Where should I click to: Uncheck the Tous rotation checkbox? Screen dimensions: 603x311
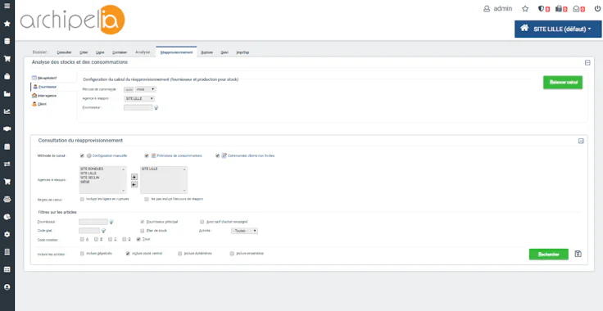pyautogui.click(x=138, y=239)
